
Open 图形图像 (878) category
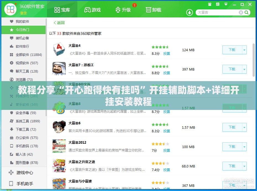pyautogui.click(x=23, y=162)
